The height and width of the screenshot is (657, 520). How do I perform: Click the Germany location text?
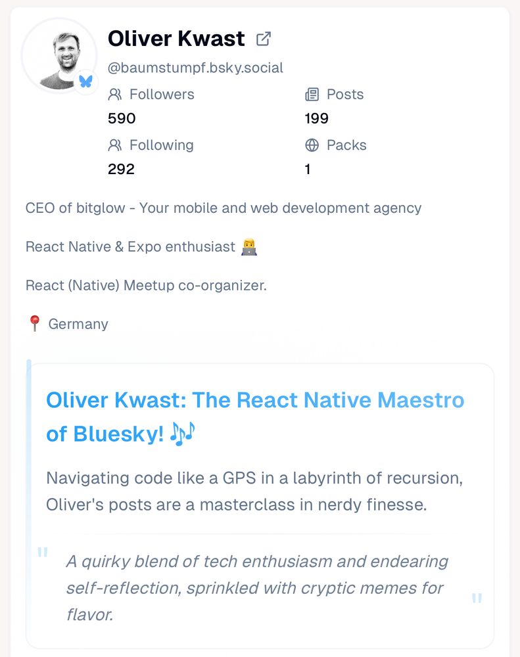click(x=79, y=323)
